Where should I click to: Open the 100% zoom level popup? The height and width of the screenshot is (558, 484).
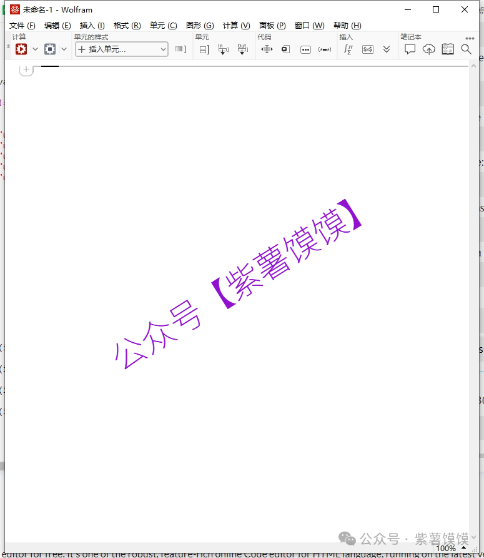coord(446,548)
